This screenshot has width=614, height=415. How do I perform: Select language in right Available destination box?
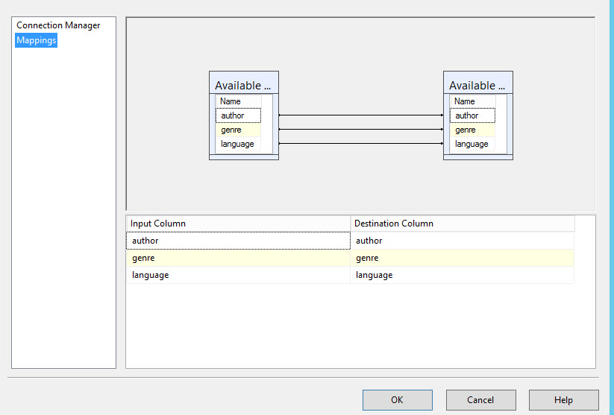point(472,144)
